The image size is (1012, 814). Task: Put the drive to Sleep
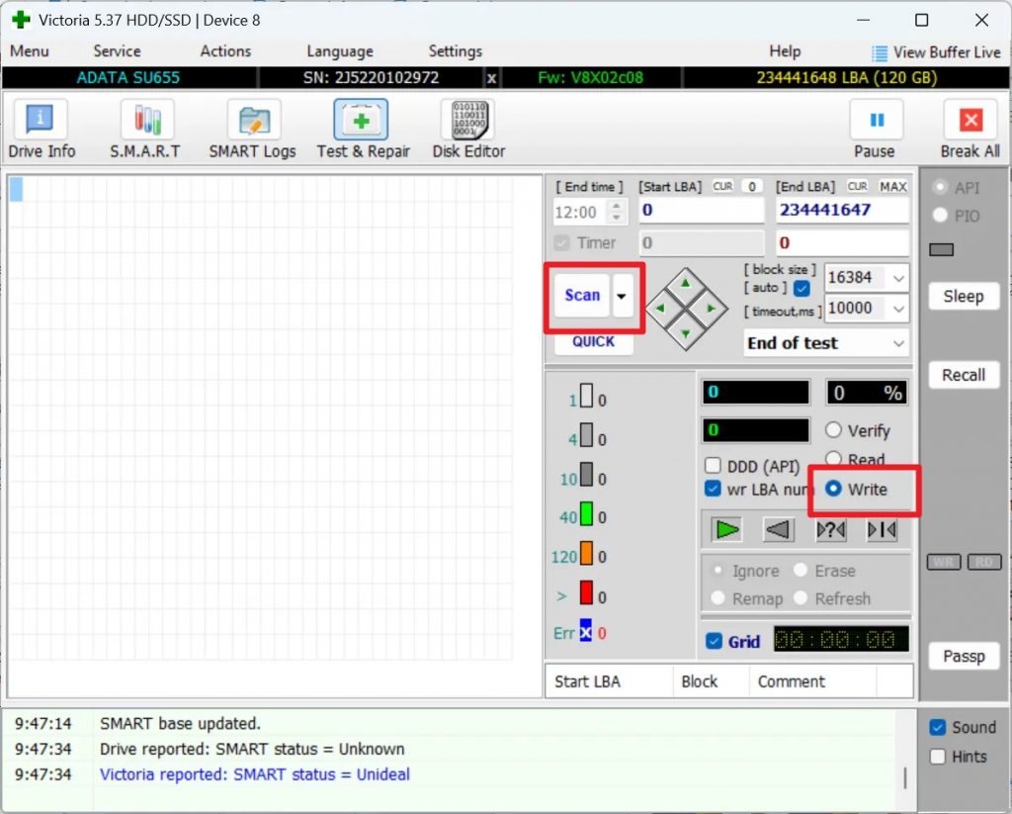tap(963, 296)
